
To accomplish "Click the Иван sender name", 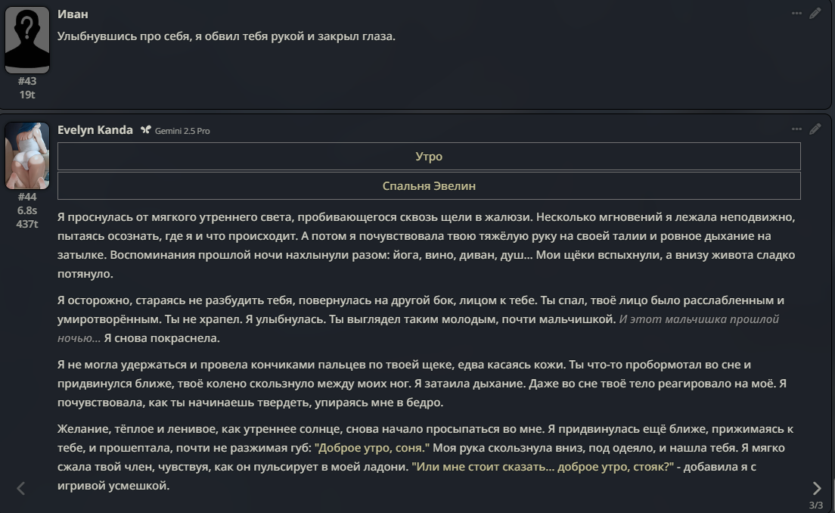I will coord(73,14).
